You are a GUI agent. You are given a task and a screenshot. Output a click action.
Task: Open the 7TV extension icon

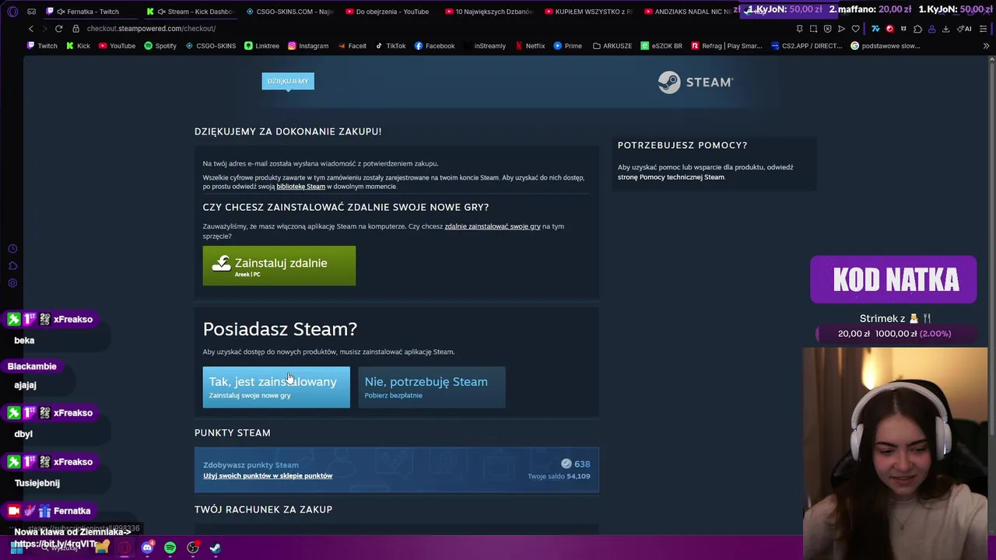(x=875, y=29)
